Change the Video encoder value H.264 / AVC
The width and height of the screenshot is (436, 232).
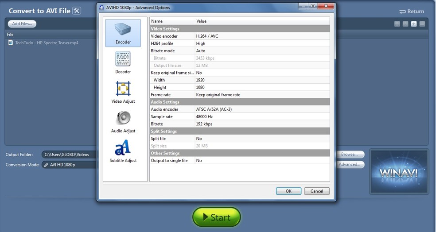262,36
